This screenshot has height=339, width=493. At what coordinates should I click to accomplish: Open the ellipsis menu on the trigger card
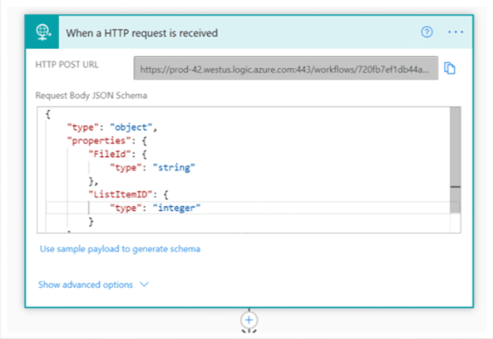[455, 32]
